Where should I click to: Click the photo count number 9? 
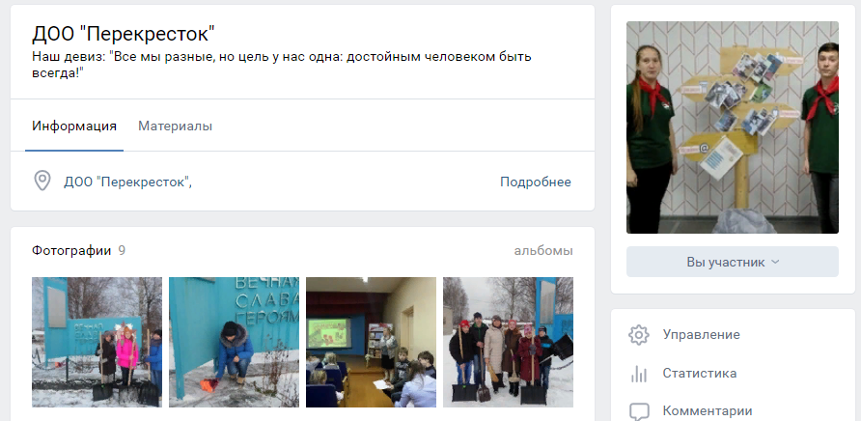122,251
